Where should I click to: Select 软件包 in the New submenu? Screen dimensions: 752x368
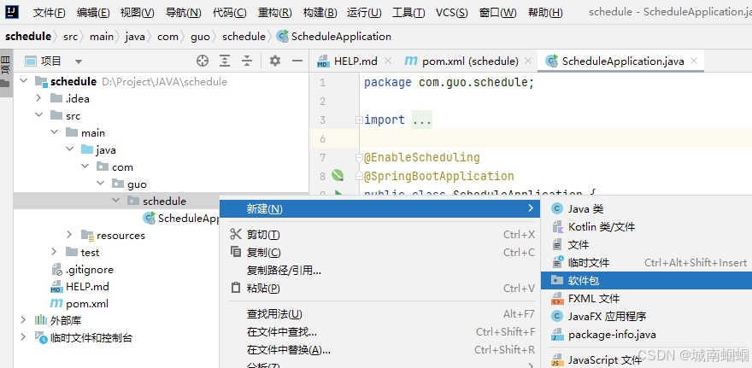pyautogui.click(x=647, y=280)
